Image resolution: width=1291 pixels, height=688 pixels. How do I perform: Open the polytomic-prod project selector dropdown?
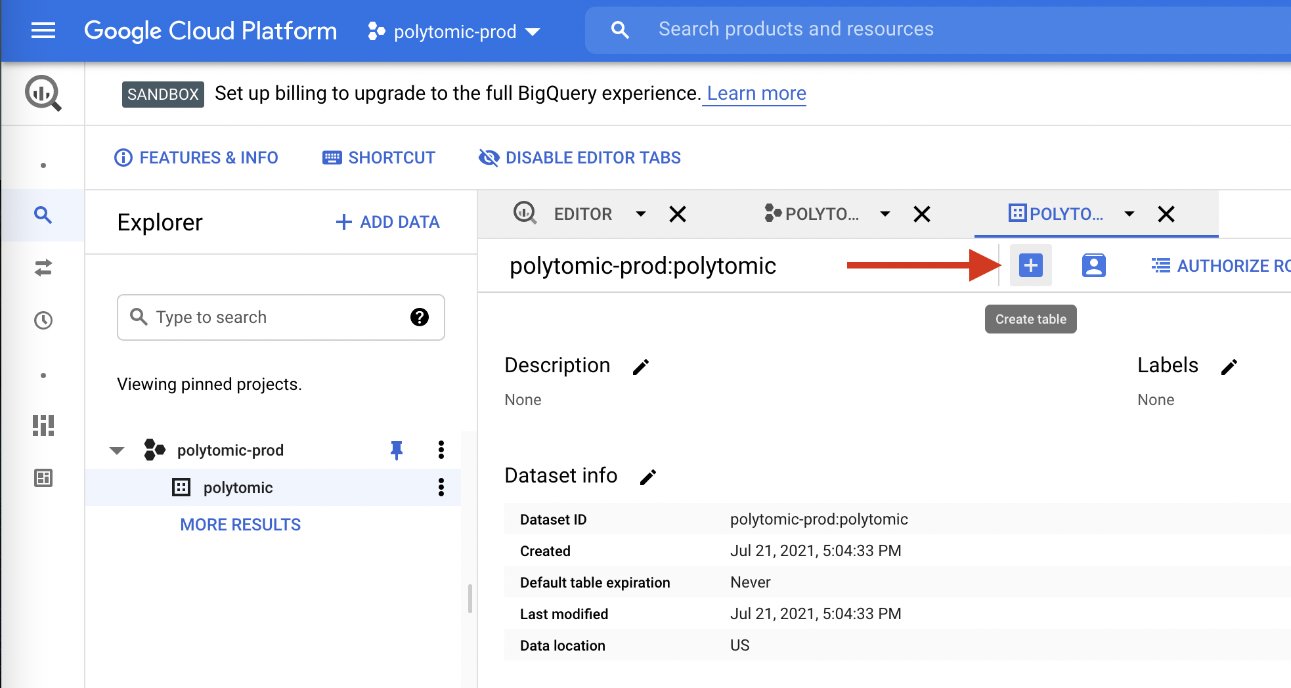point(454,31)
